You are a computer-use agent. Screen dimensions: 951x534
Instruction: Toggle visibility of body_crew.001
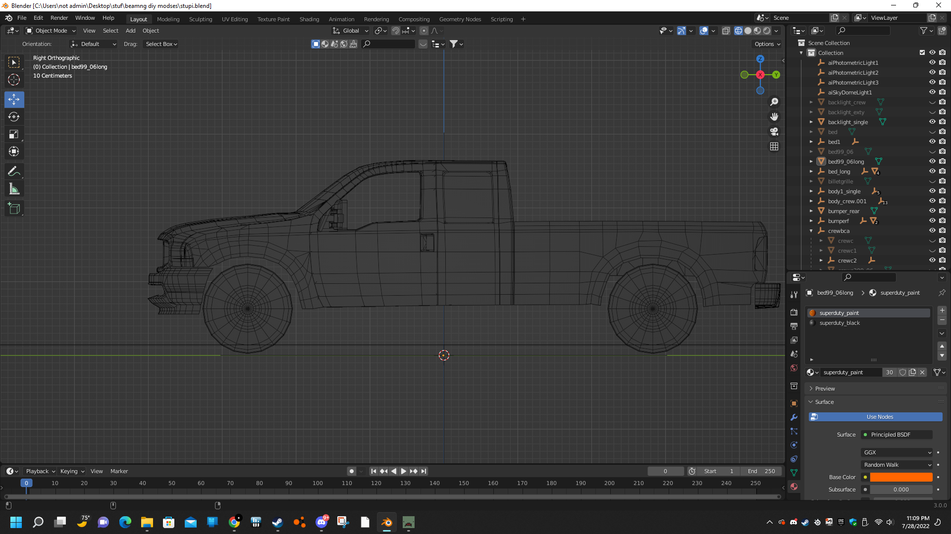pos(932,201)
